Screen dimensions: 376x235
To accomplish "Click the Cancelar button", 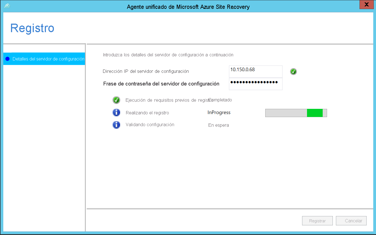I will pyautogui.click(x=351, y=221).
